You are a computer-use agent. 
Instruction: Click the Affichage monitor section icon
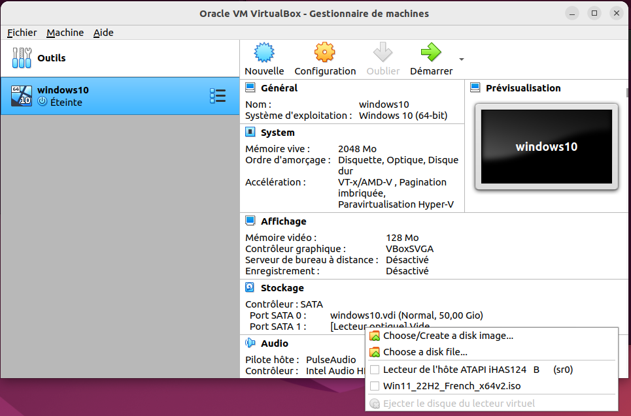250,221
